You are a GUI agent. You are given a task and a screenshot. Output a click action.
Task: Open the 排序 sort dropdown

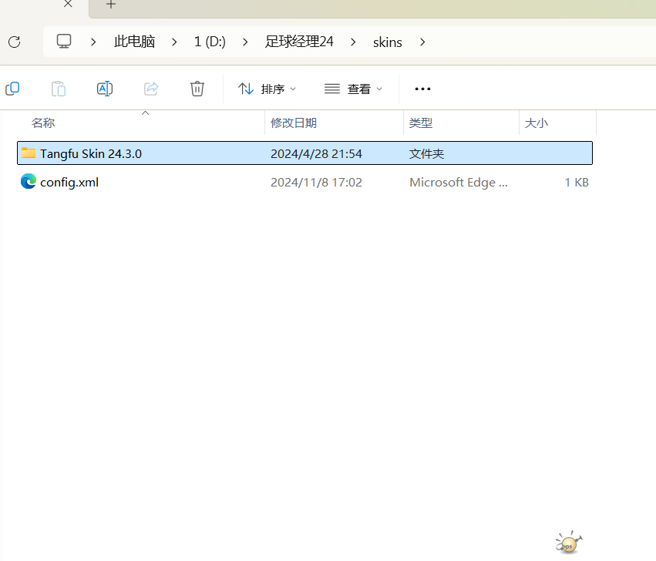tap(267, 89)
